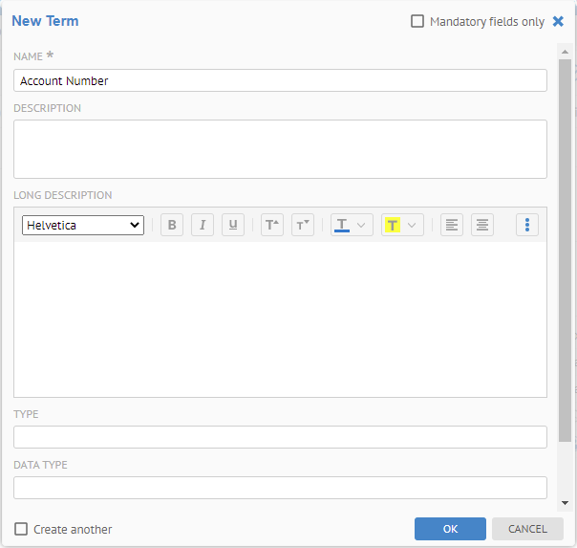Open more options three-dot menu
Image resolution: width=577 pixels, height=548 pixels.
[x=527, y=226]
